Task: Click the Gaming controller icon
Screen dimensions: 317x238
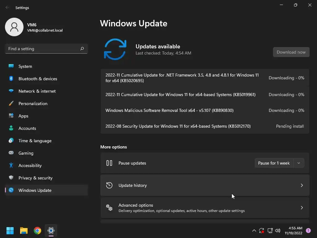Action: (11, 153)
